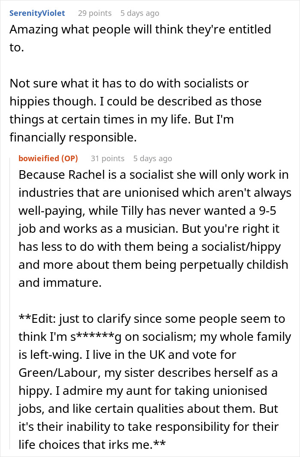Image resolution: width=300 pixels, height=457 pixels.
Task: Click 'Amazing what people will think' comment text
Action: click(x=140, y=38)
